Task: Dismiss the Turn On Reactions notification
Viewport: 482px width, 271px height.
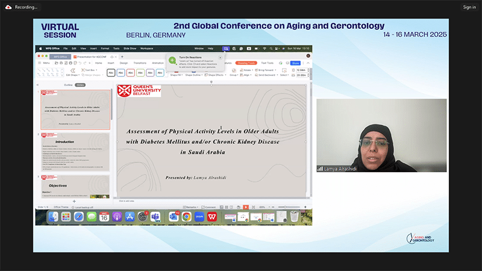Action: pyautogui.click(x=221, y=58)
